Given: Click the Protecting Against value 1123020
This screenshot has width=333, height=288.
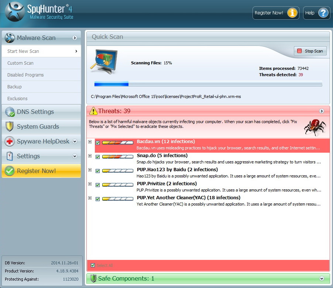Looking at the screenshot, I should pyautogui.click(x=71, y=279).
